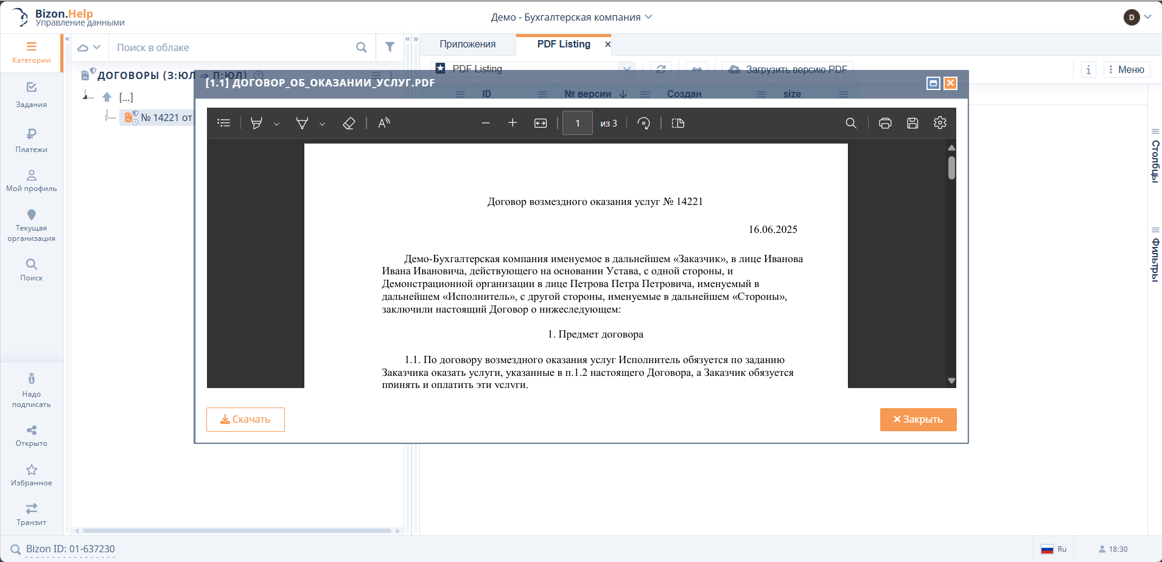Toggle the PDF page view layout
The image size is (1162, 562).
point(677,123)
